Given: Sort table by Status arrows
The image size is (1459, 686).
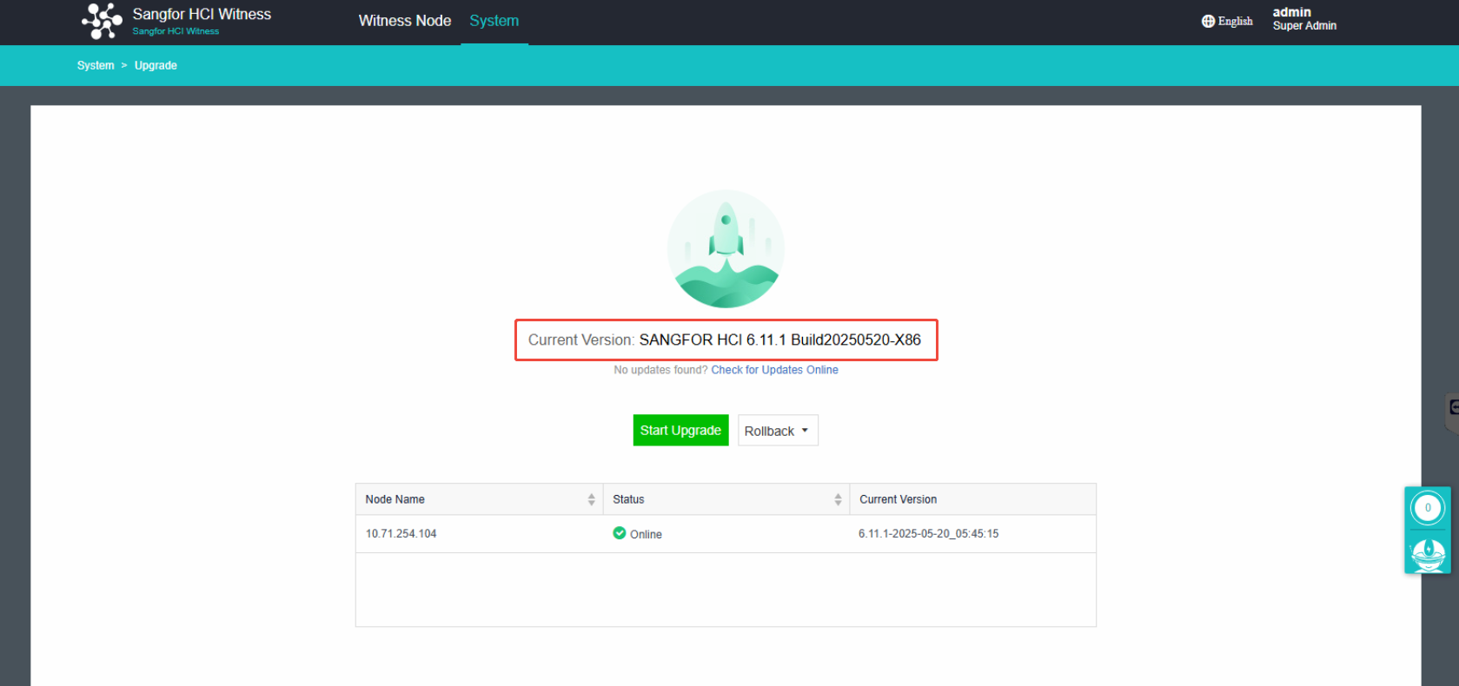Looking at the screenshot, I should tap(838, 499).
